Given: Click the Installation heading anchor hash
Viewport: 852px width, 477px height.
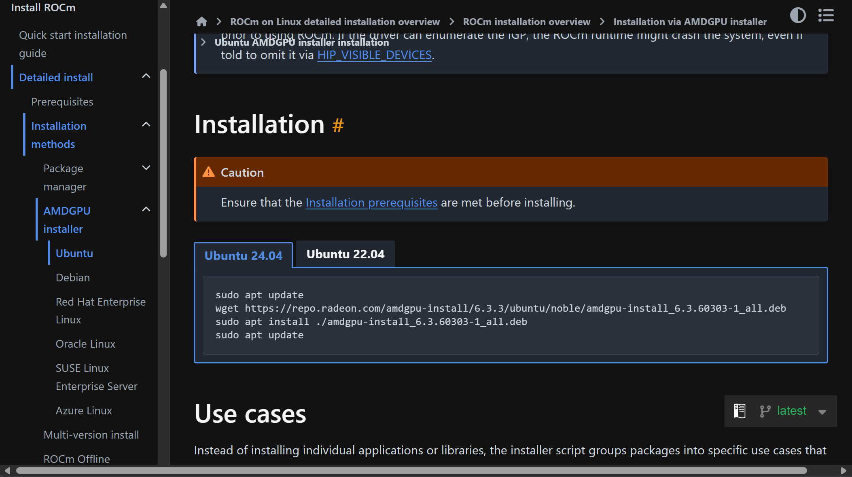Looking at the screenshot, I should 338,125.
